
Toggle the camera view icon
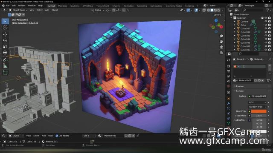221,47
